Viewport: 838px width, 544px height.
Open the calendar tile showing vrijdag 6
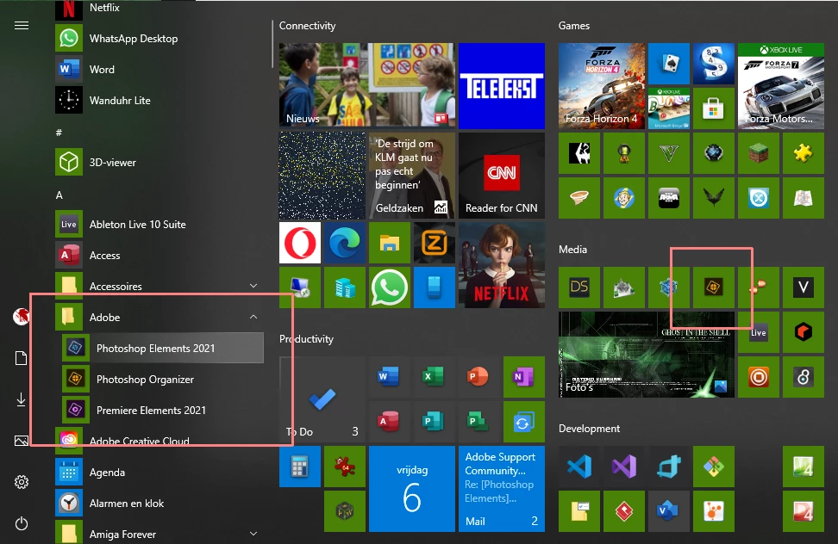tap(412, 489)
